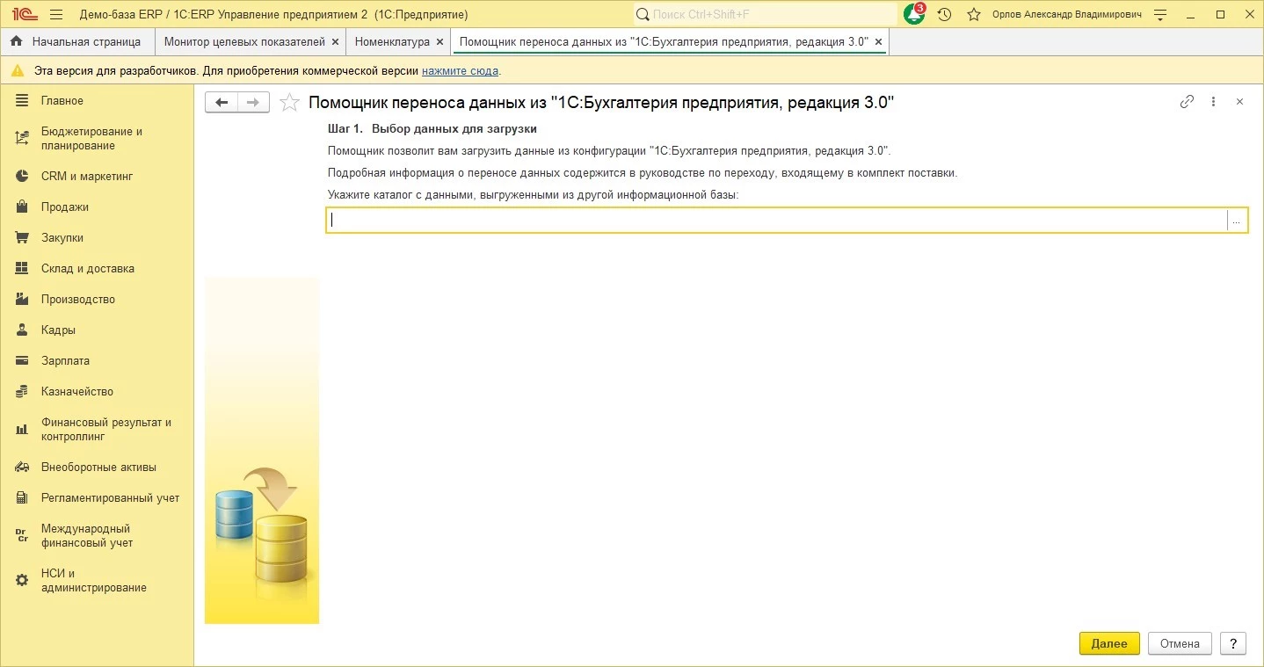Image resolution: width=1264 pixels, height=667 pixels.
Task: Open service settings menu next to username
Action: coord(1160,15)
